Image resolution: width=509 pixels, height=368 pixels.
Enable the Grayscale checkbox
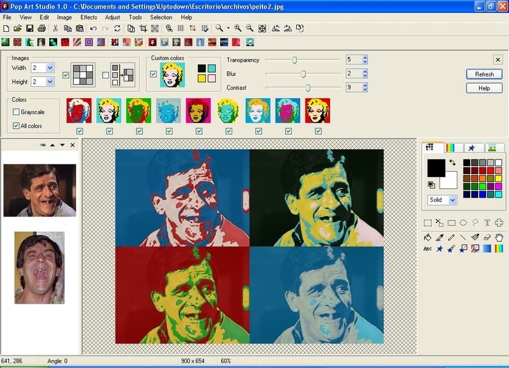click(17, 112)
